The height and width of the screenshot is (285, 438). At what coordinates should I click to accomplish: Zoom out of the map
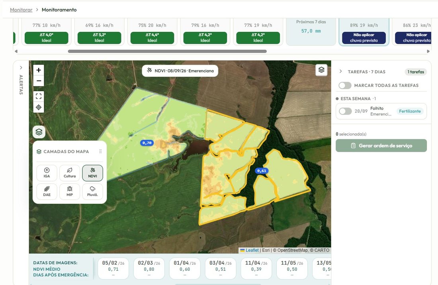coord(39,81)
